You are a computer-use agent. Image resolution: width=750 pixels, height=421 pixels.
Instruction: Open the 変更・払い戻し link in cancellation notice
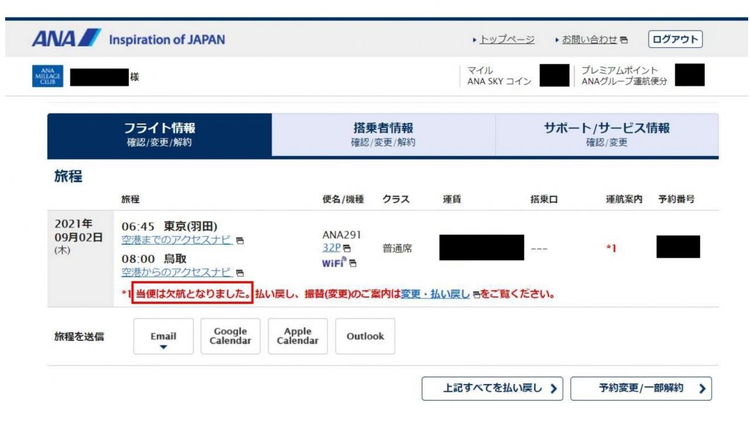coord(435,294)
